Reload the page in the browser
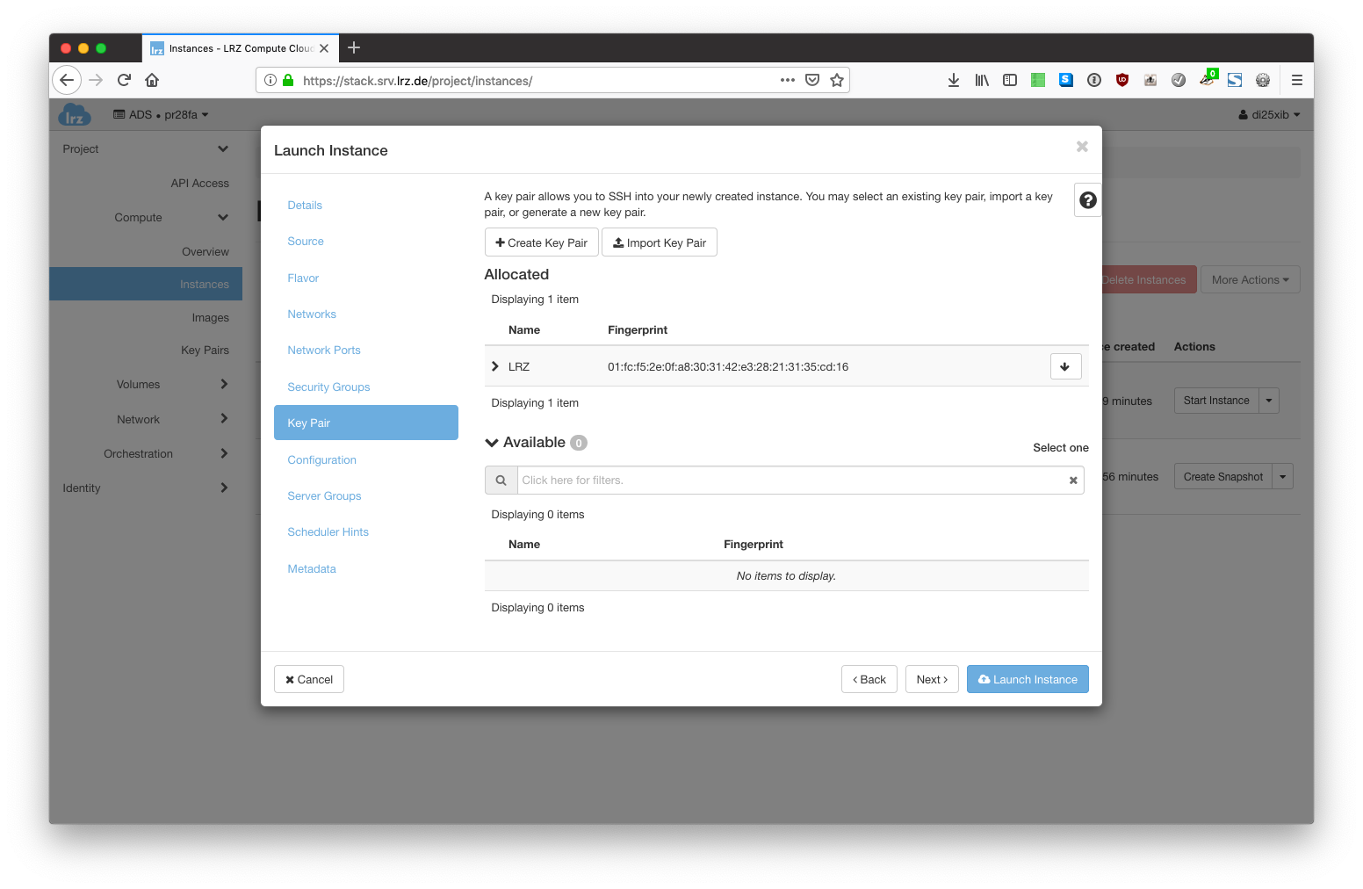The image size is (1363, 889). [x=124, y=80]
